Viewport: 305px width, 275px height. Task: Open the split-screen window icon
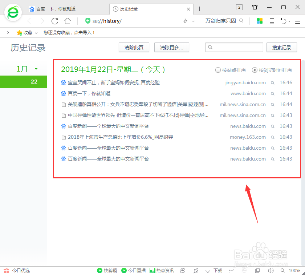pos(258,270)
